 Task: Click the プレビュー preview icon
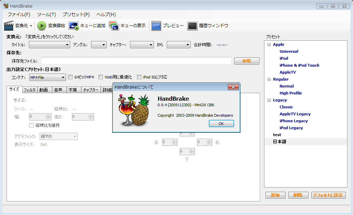coord(156,26)
